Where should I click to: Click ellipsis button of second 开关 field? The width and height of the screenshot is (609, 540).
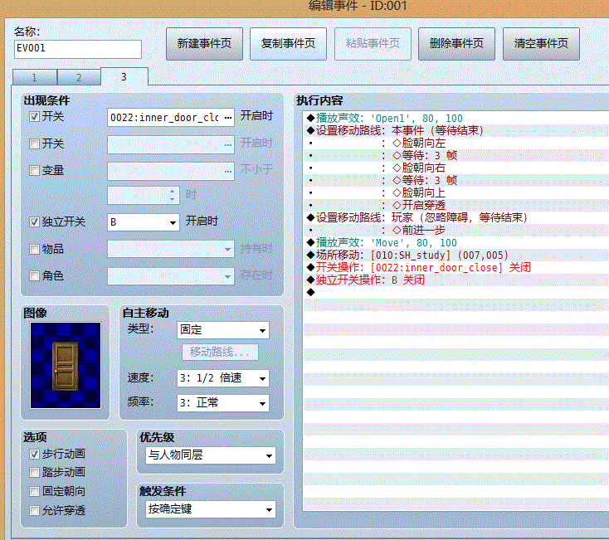coord(228,144)
